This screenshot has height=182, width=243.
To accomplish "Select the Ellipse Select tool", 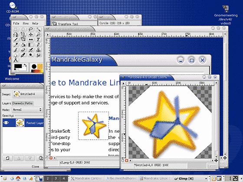I will 23,29.
